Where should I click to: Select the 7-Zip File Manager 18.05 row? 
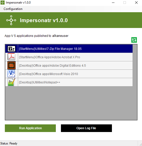click(x=69, y=49)
